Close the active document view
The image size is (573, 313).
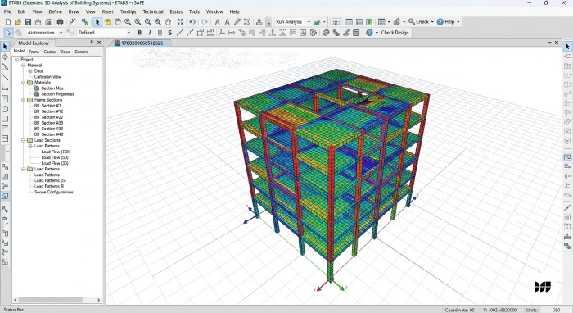[557, 43]
